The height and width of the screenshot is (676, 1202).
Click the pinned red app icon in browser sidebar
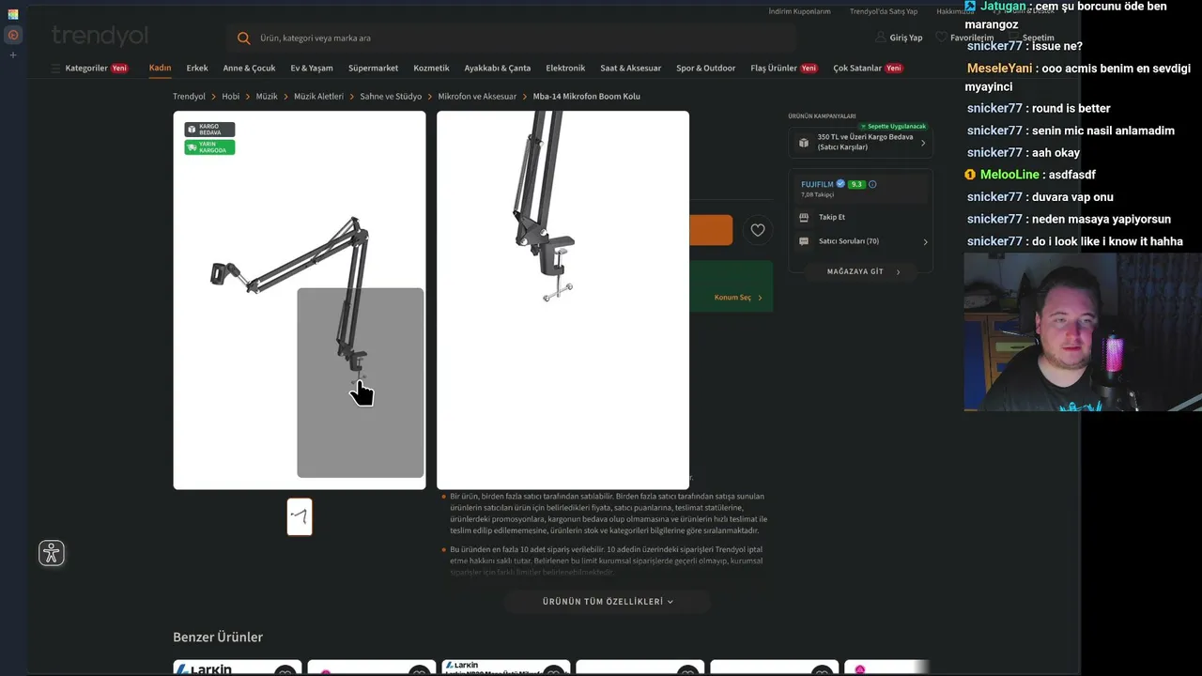click(x=13, y=35)
